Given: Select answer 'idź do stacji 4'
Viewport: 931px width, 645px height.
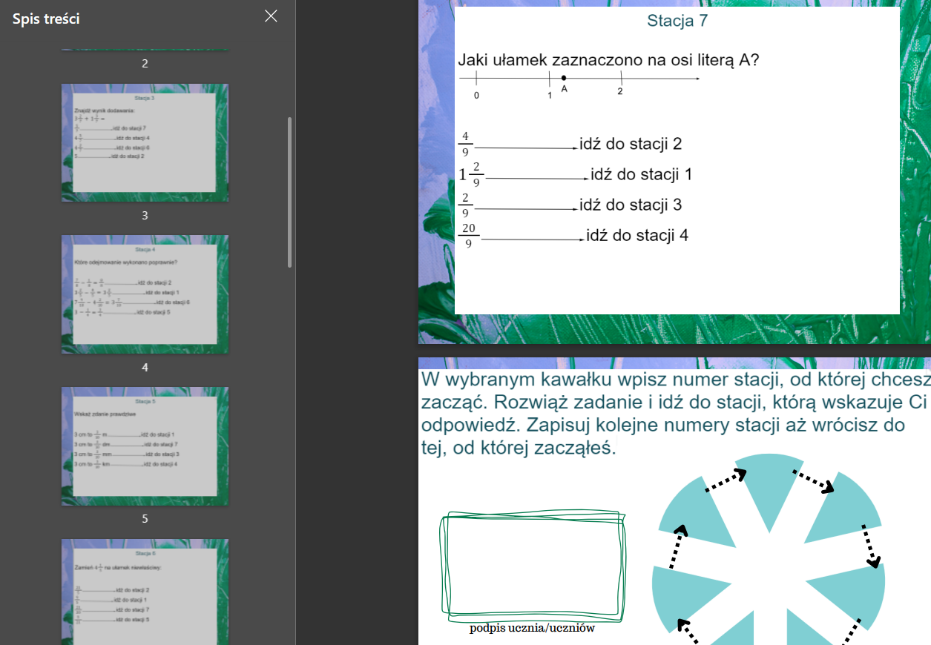Looking at the screenshot, I should [636, 236].
